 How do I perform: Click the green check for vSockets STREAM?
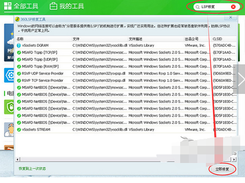coord(19,130)
